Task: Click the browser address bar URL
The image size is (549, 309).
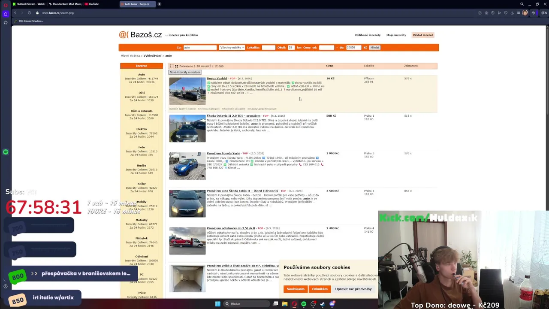Action: pyautogui.click(x=58, y=13)
